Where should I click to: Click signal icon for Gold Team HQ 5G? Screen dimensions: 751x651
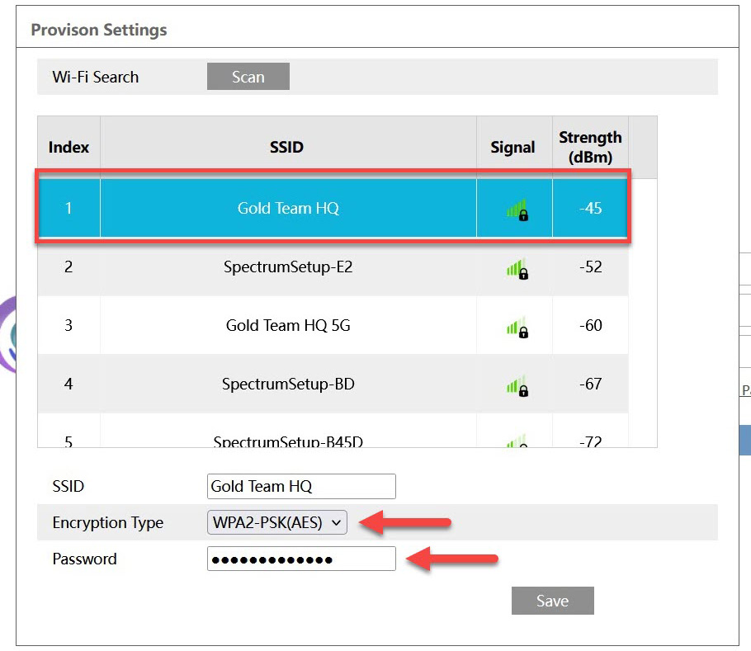pyautogui.click(x=516, y=328)
